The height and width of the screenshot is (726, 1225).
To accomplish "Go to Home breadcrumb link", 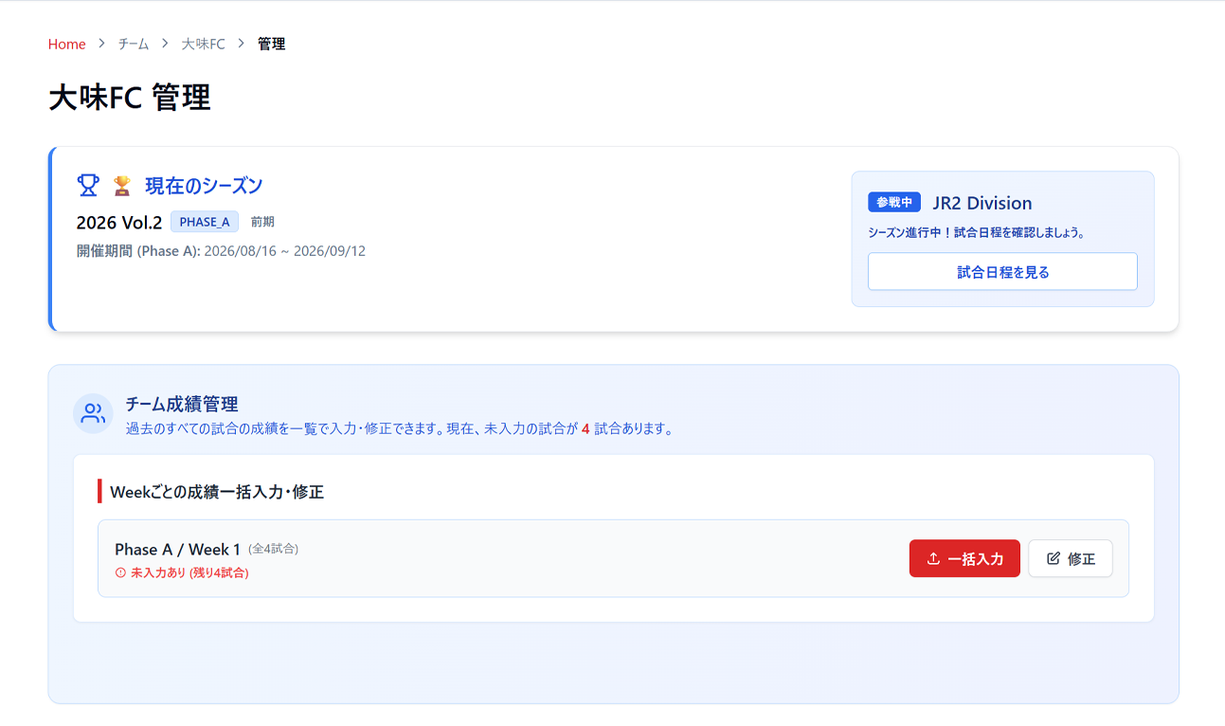I will 67,44.
